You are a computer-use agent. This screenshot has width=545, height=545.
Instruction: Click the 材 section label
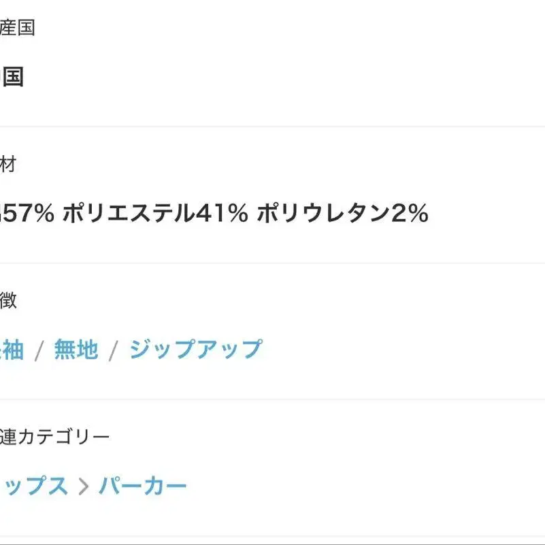(x=8, y=164)
